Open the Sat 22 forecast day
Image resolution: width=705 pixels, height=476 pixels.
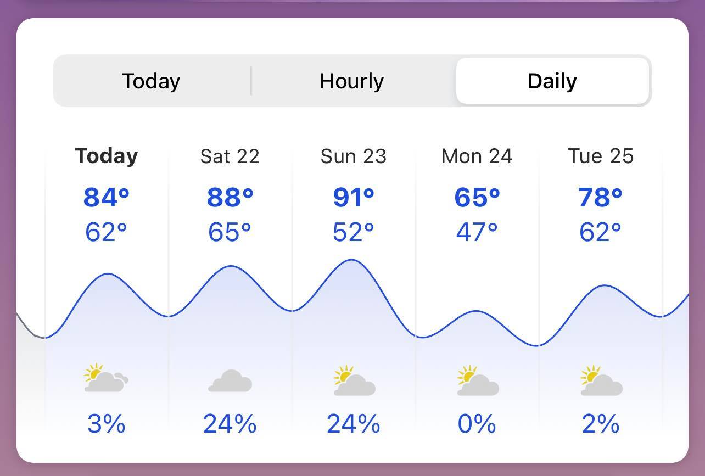[x=230, y=156]
